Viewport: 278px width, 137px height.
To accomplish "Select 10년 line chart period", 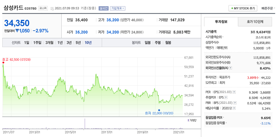I will [88, 43].
